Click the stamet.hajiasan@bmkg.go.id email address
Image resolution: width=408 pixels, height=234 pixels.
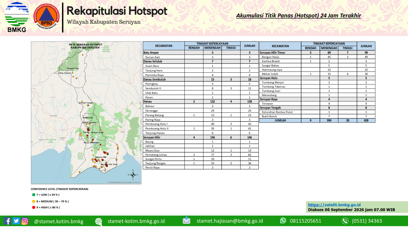pyautogui.click(x=230, y=221)
